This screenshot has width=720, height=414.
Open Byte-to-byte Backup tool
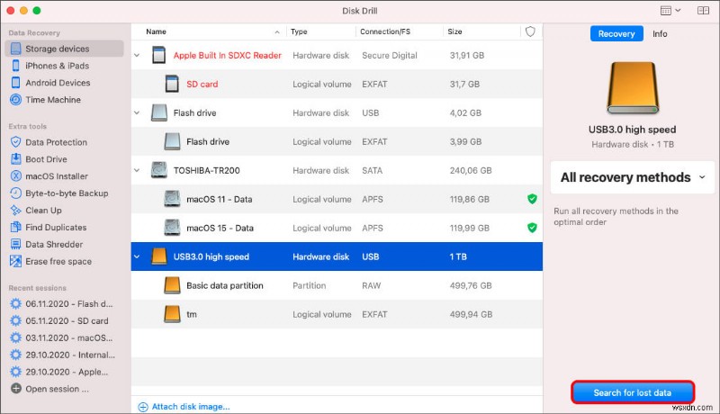67,193
